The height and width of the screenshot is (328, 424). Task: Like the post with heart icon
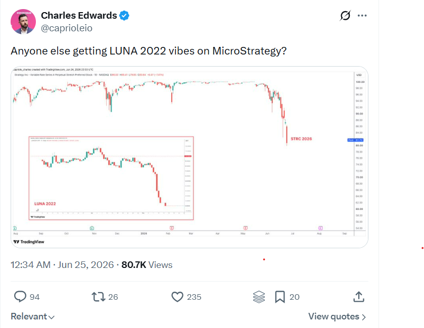pyautogui.click(x=177, y=297)
